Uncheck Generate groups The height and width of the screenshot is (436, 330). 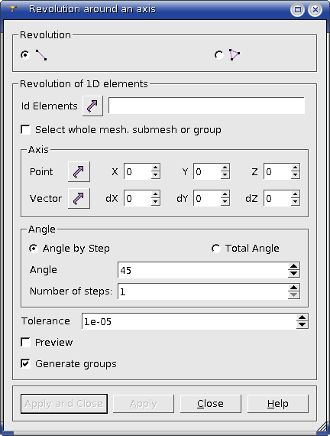(26, 363)
